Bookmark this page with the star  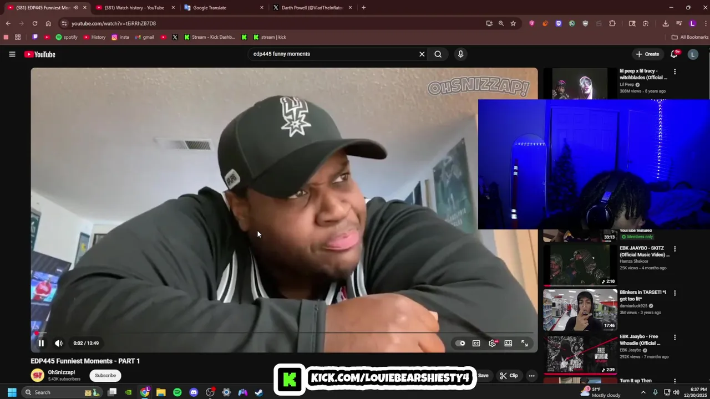[513, 23]
